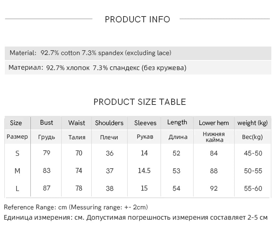Click the 45-50 weight cell
Viewport: 275px width, 231px height.
click(253, 153)
